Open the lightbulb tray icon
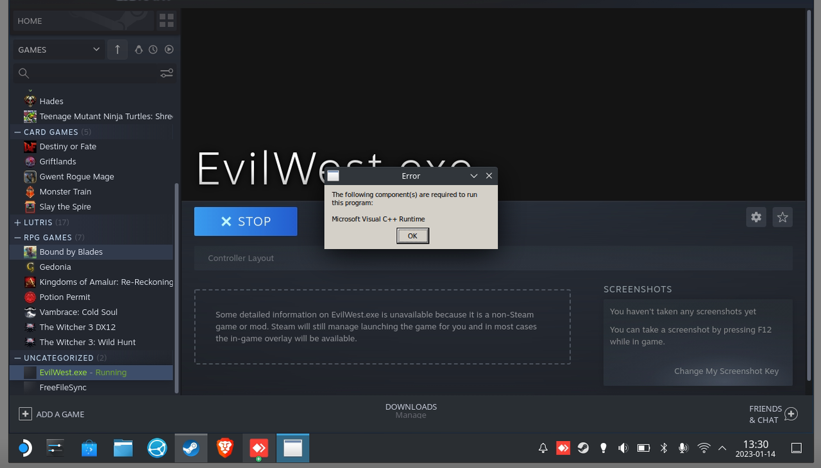This screenshot has width=821, height=468. [x=603, y=448]
